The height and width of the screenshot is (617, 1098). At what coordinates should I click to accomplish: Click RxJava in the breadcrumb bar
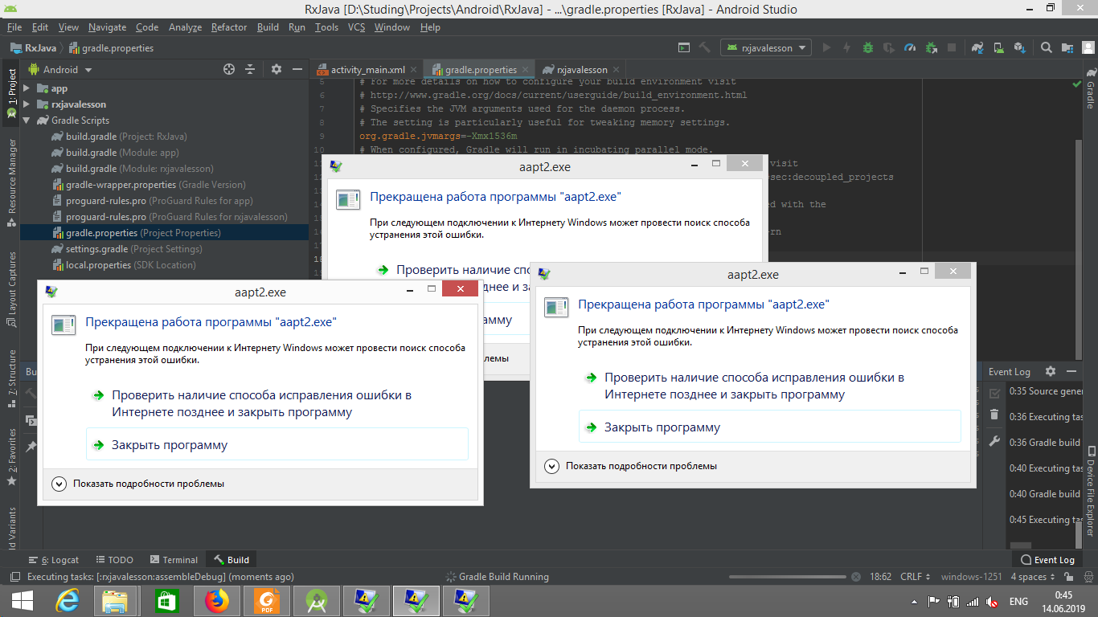pos(33,48)
